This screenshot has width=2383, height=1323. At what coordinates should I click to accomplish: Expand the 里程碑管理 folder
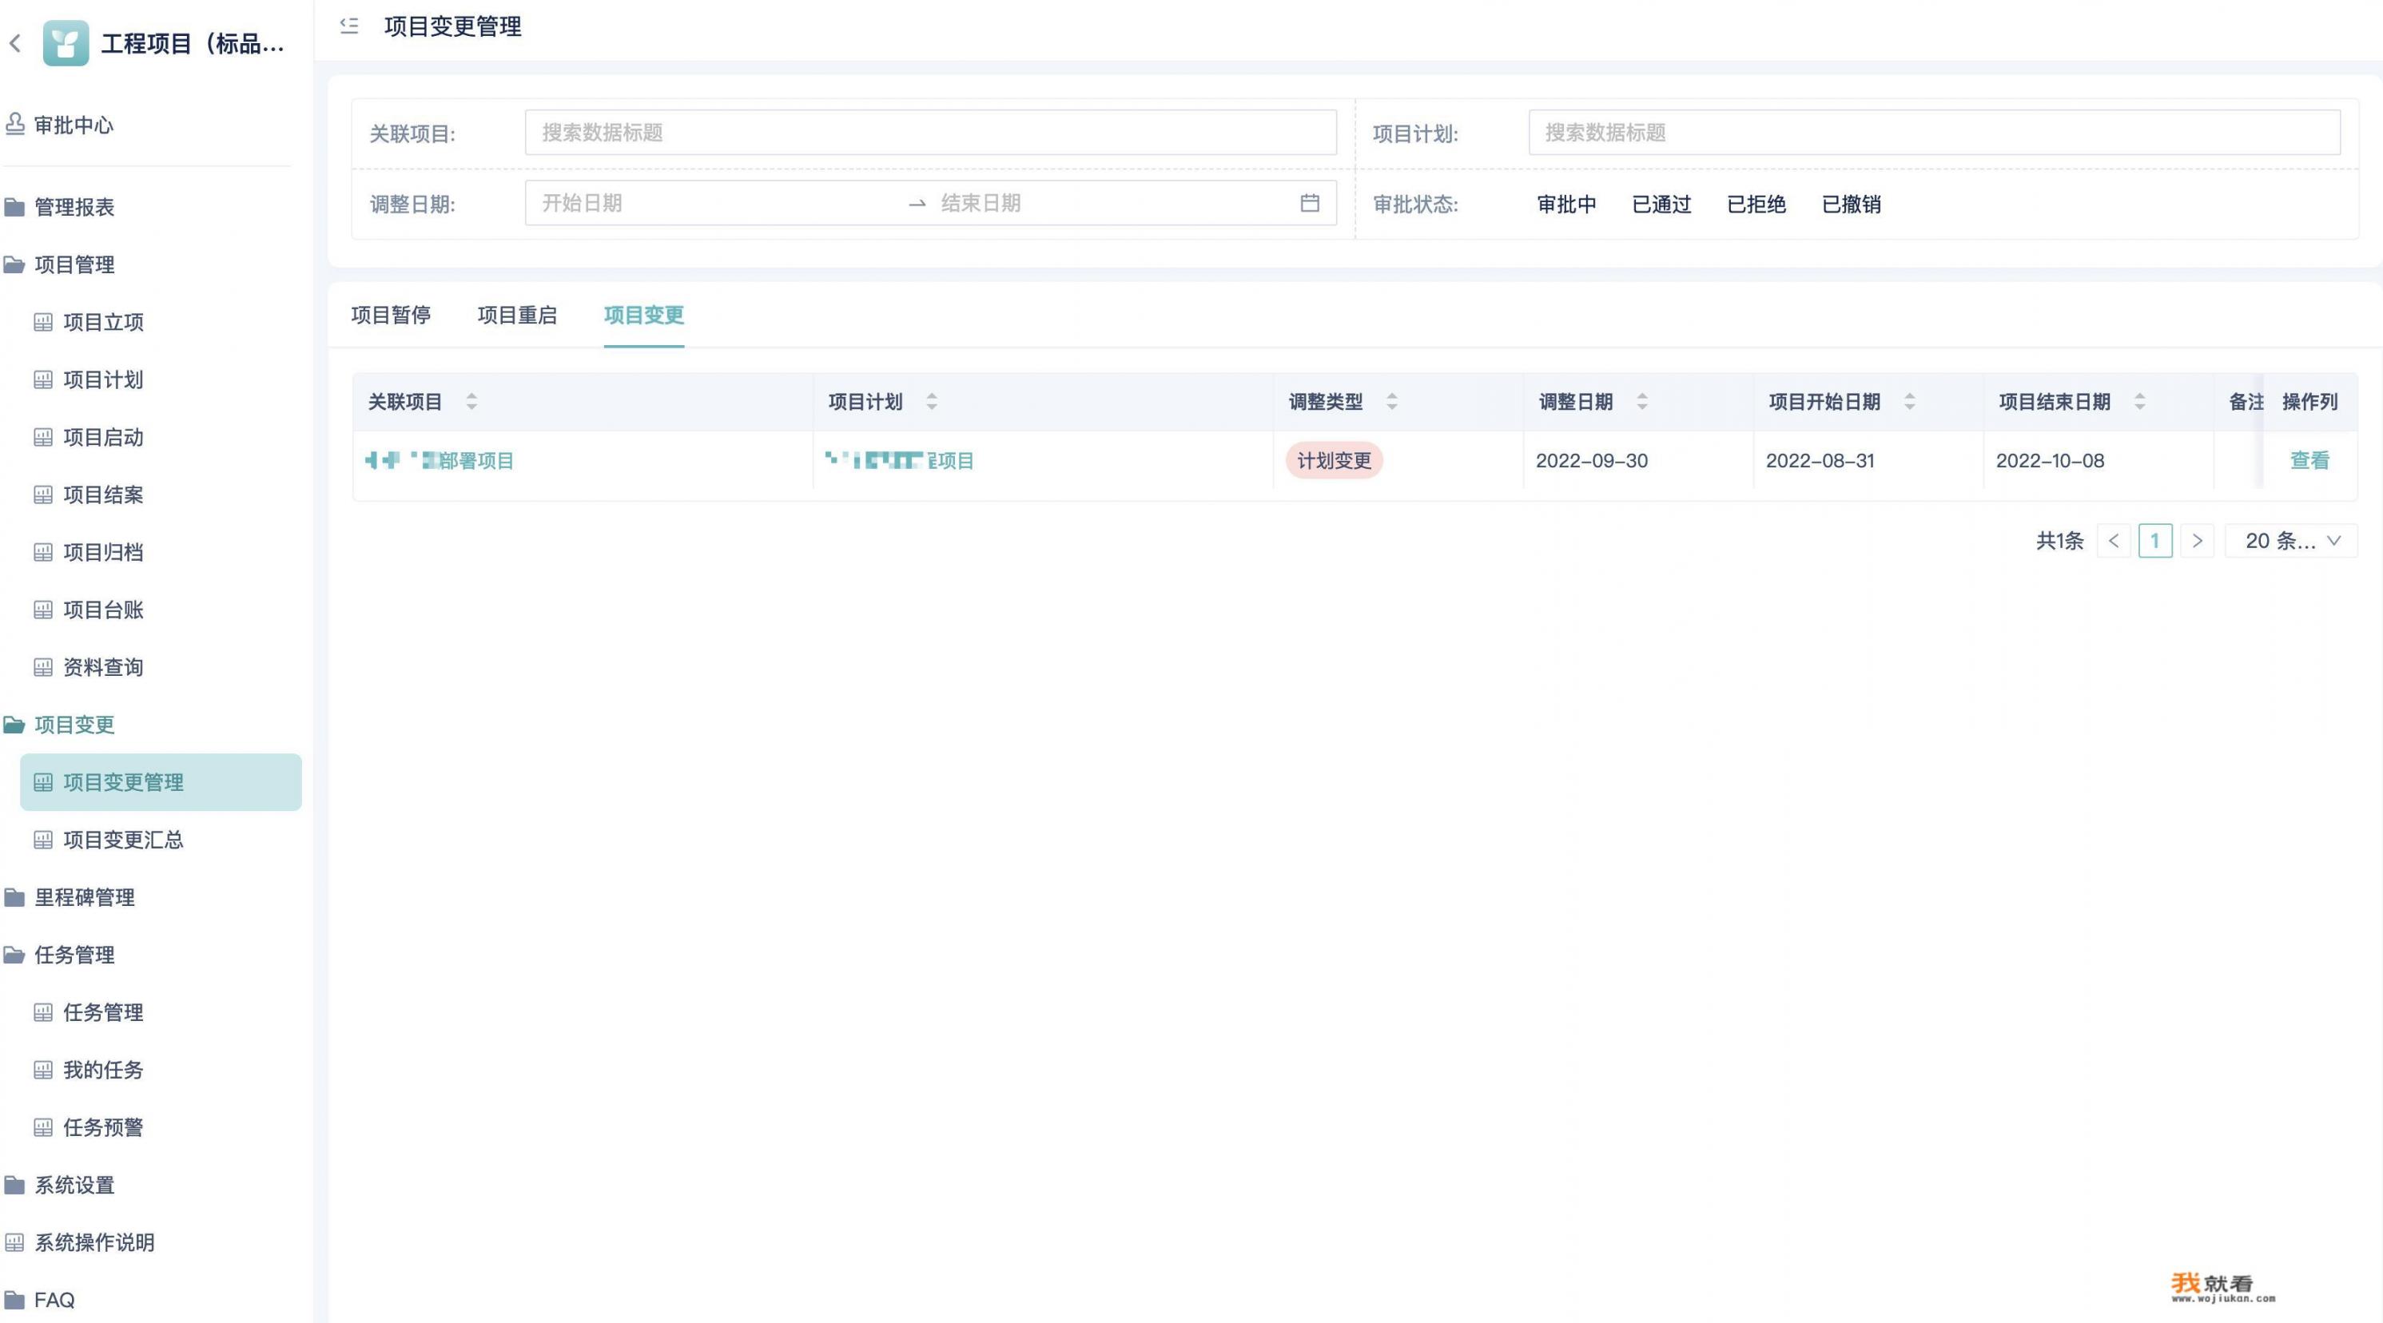point(70,898)
